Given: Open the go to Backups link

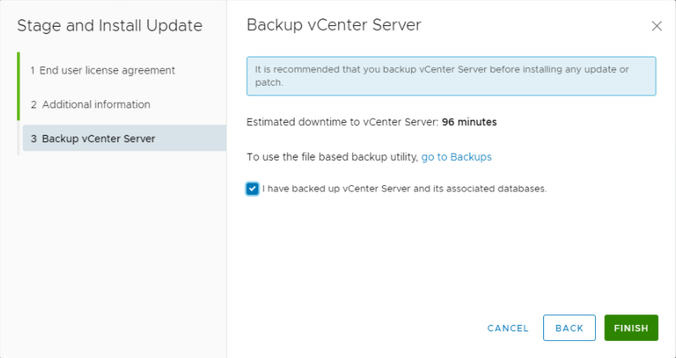Looking at the screenshot, I should pos(457,157).
